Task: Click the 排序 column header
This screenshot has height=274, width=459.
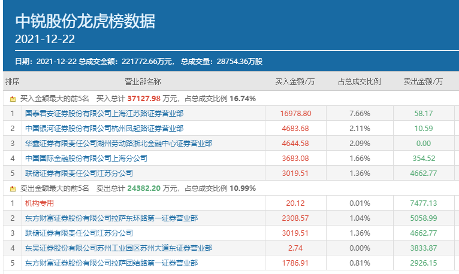Action: 13,81
